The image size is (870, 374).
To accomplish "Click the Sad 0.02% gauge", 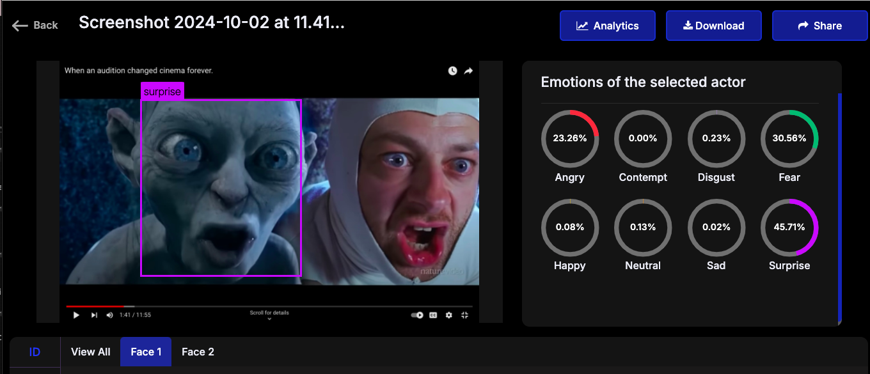I will tap(716, 227).
